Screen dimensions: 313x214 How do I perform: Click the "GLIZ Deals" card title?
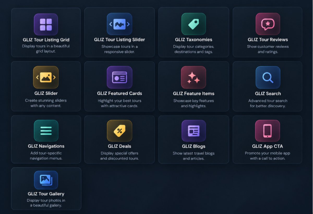[119, 146]
